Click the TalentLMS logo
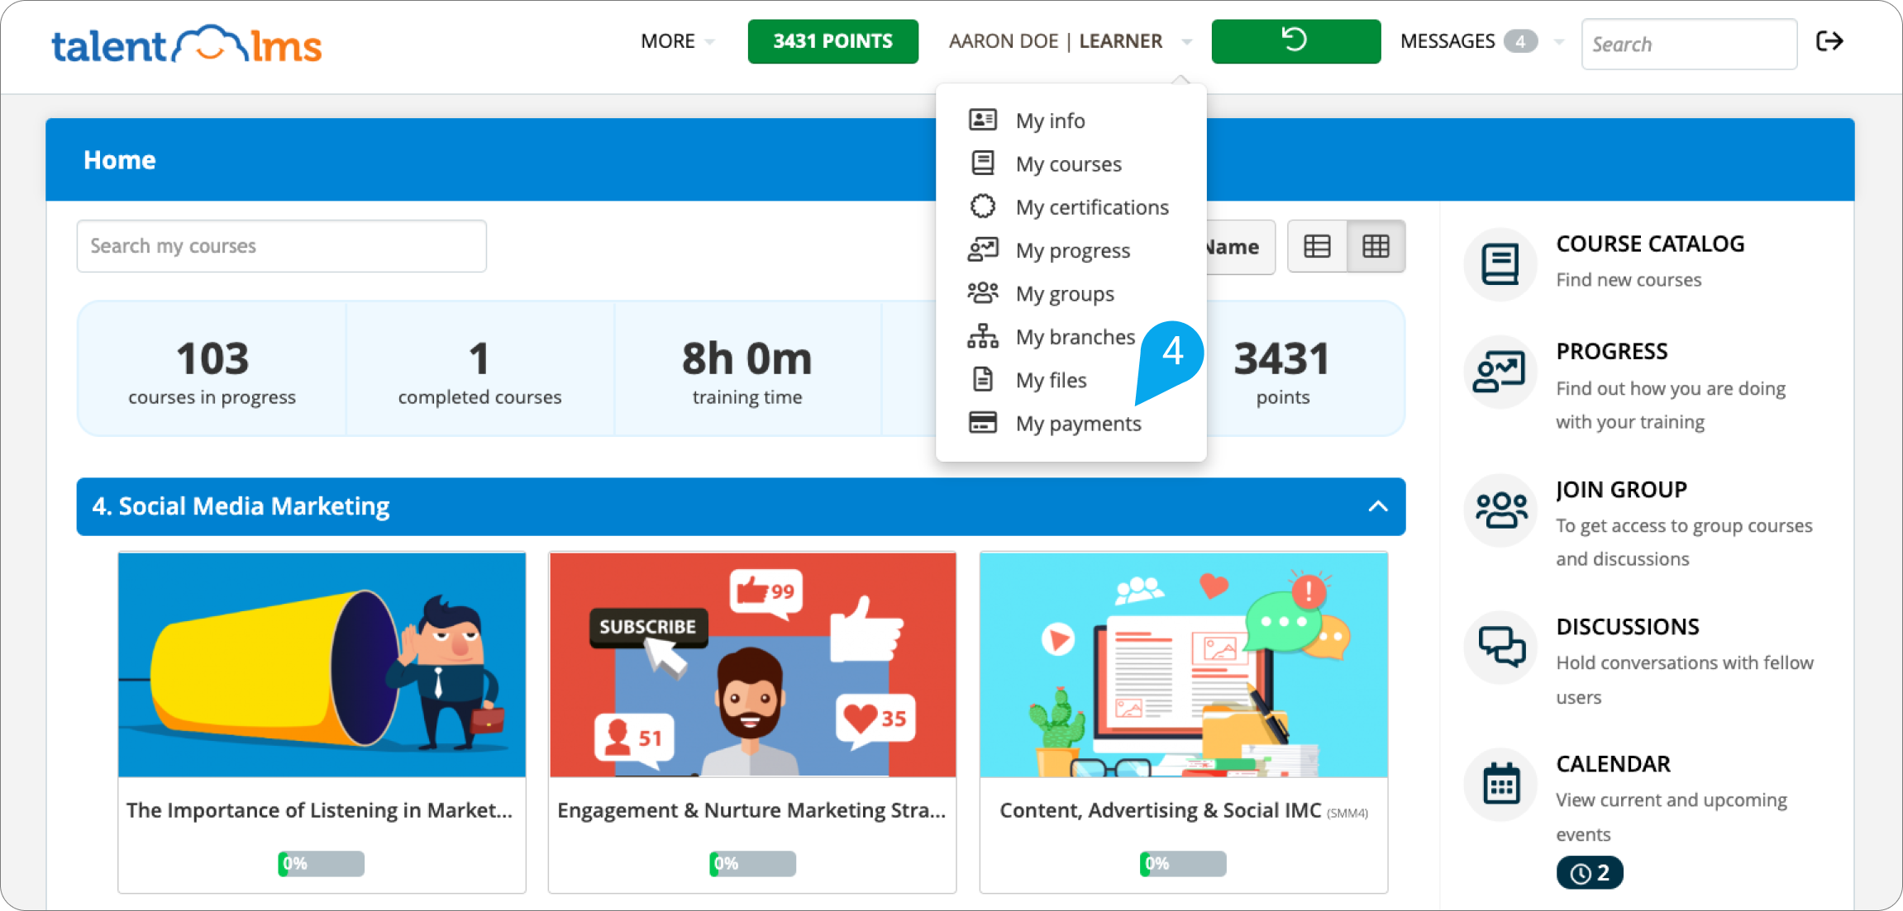This screenshot has width=1903, height=911. [187, 45]
